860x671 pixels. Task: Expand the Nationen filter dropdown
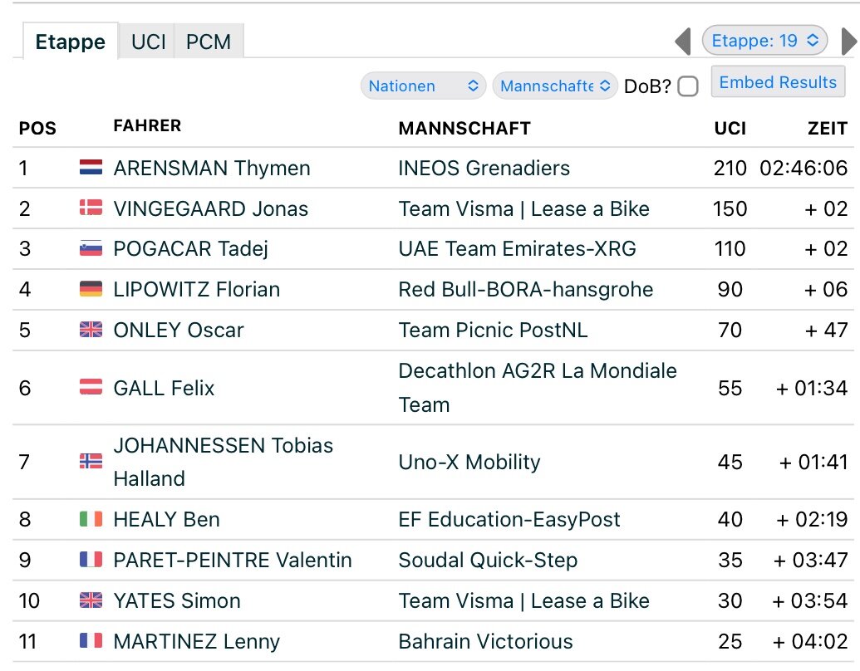pos(423,86)
